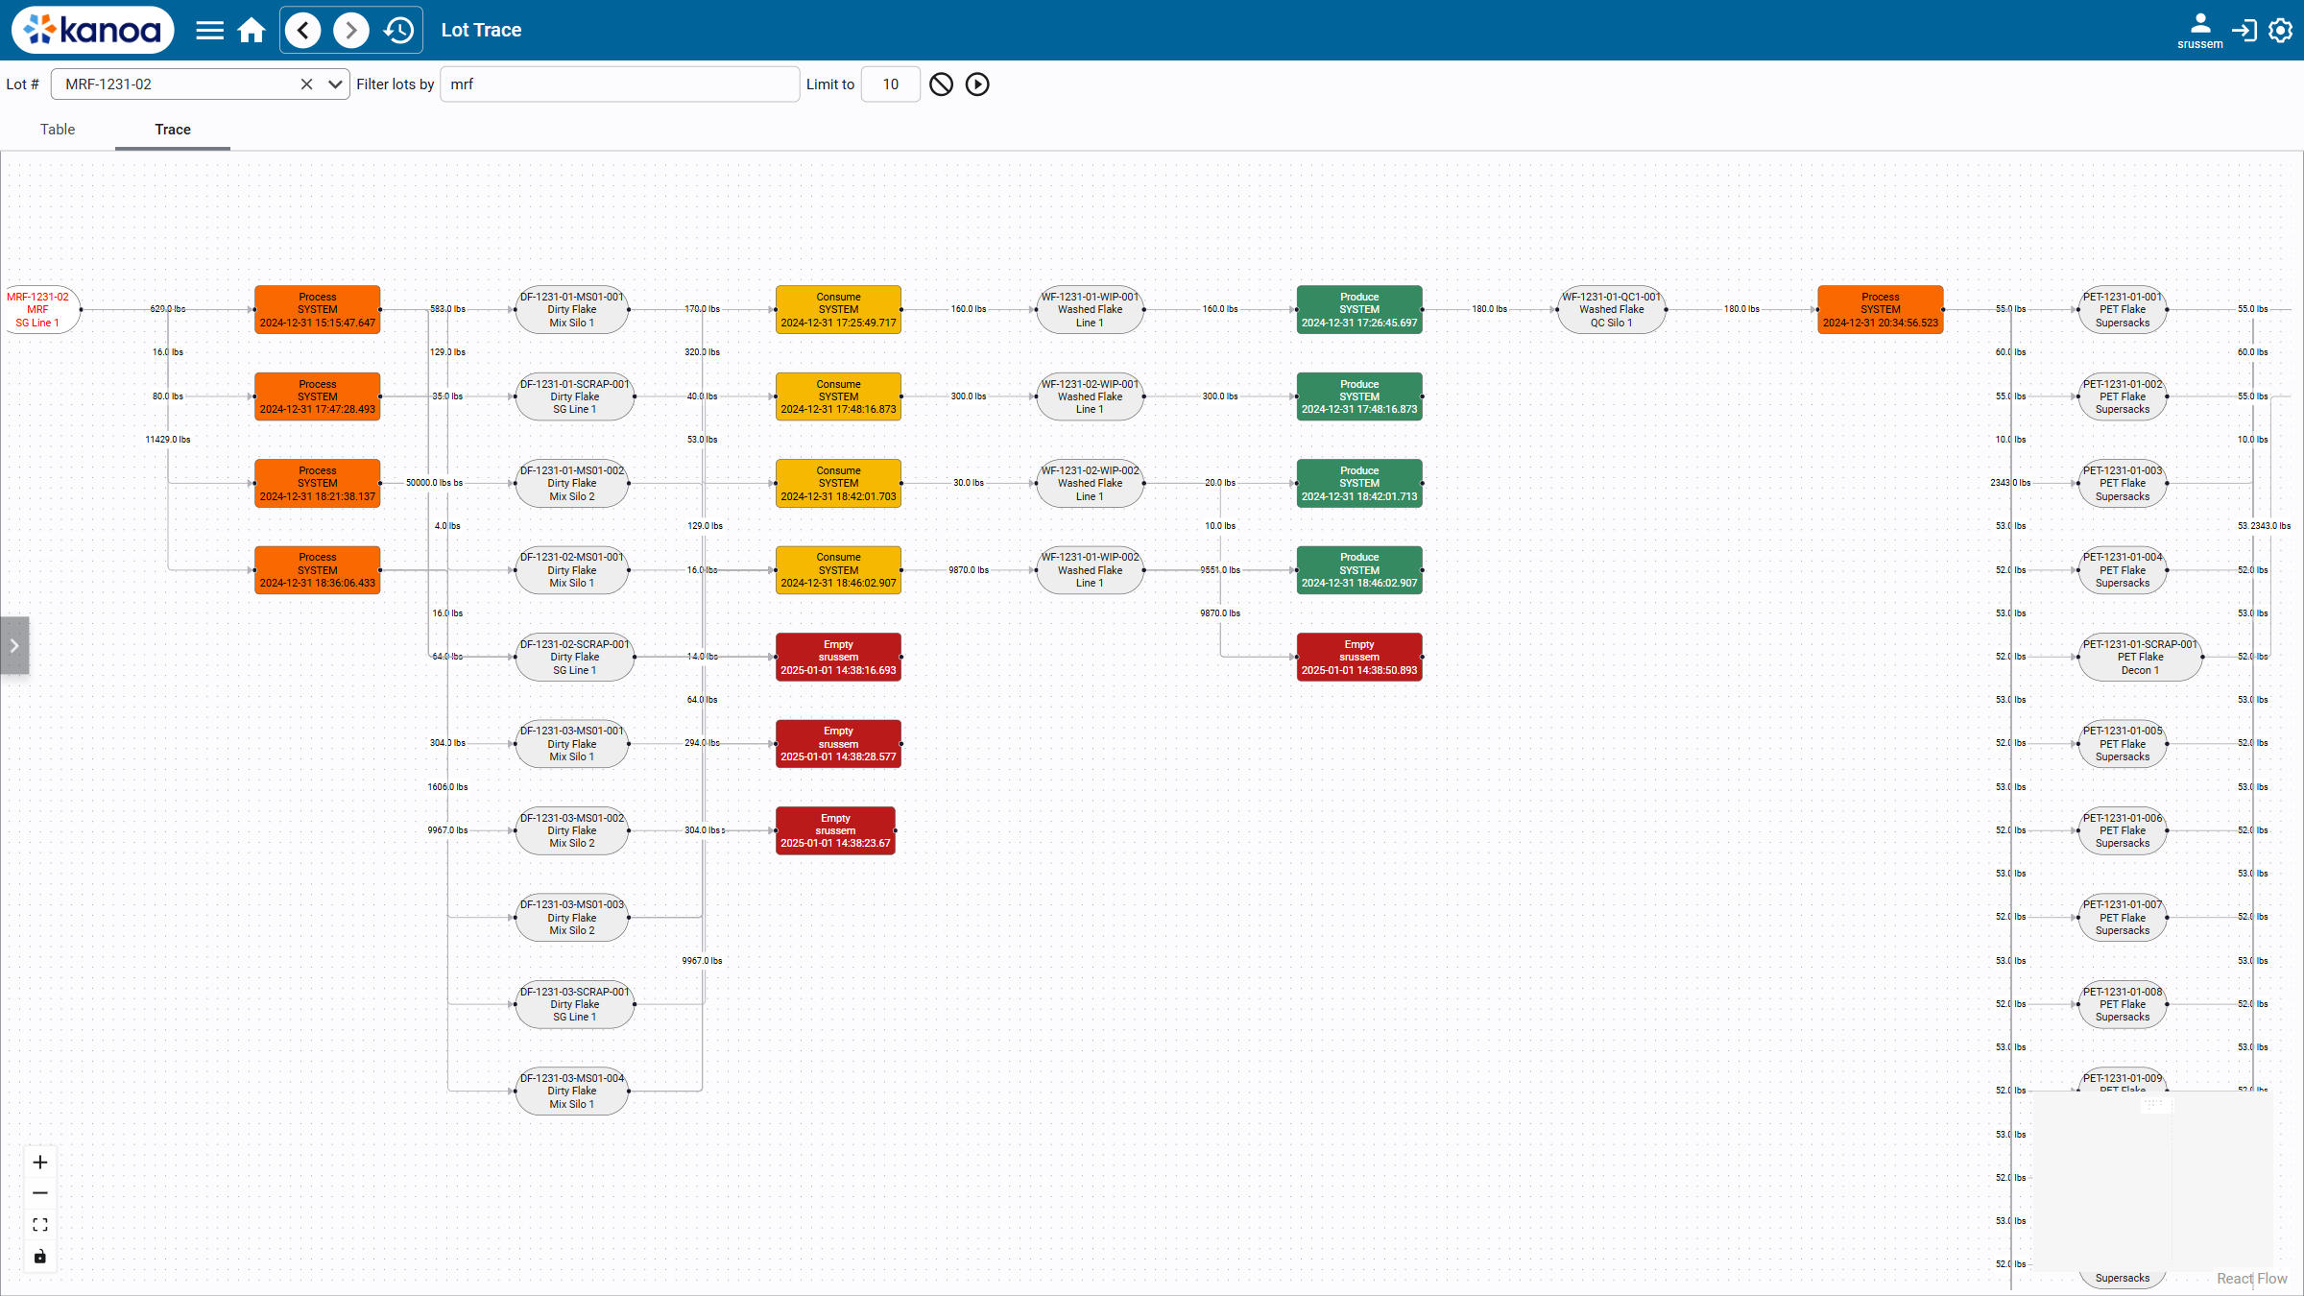This screenshot has width=2304, height=1296.
Task: Select the Trace tab
Action: pos(172,130)
